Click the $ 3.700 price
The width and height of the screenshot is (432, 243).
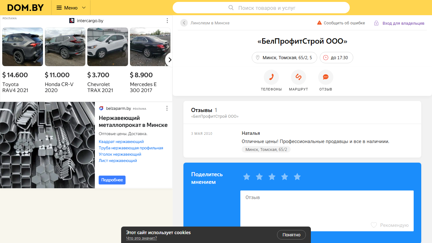click(x=98, y=75)
